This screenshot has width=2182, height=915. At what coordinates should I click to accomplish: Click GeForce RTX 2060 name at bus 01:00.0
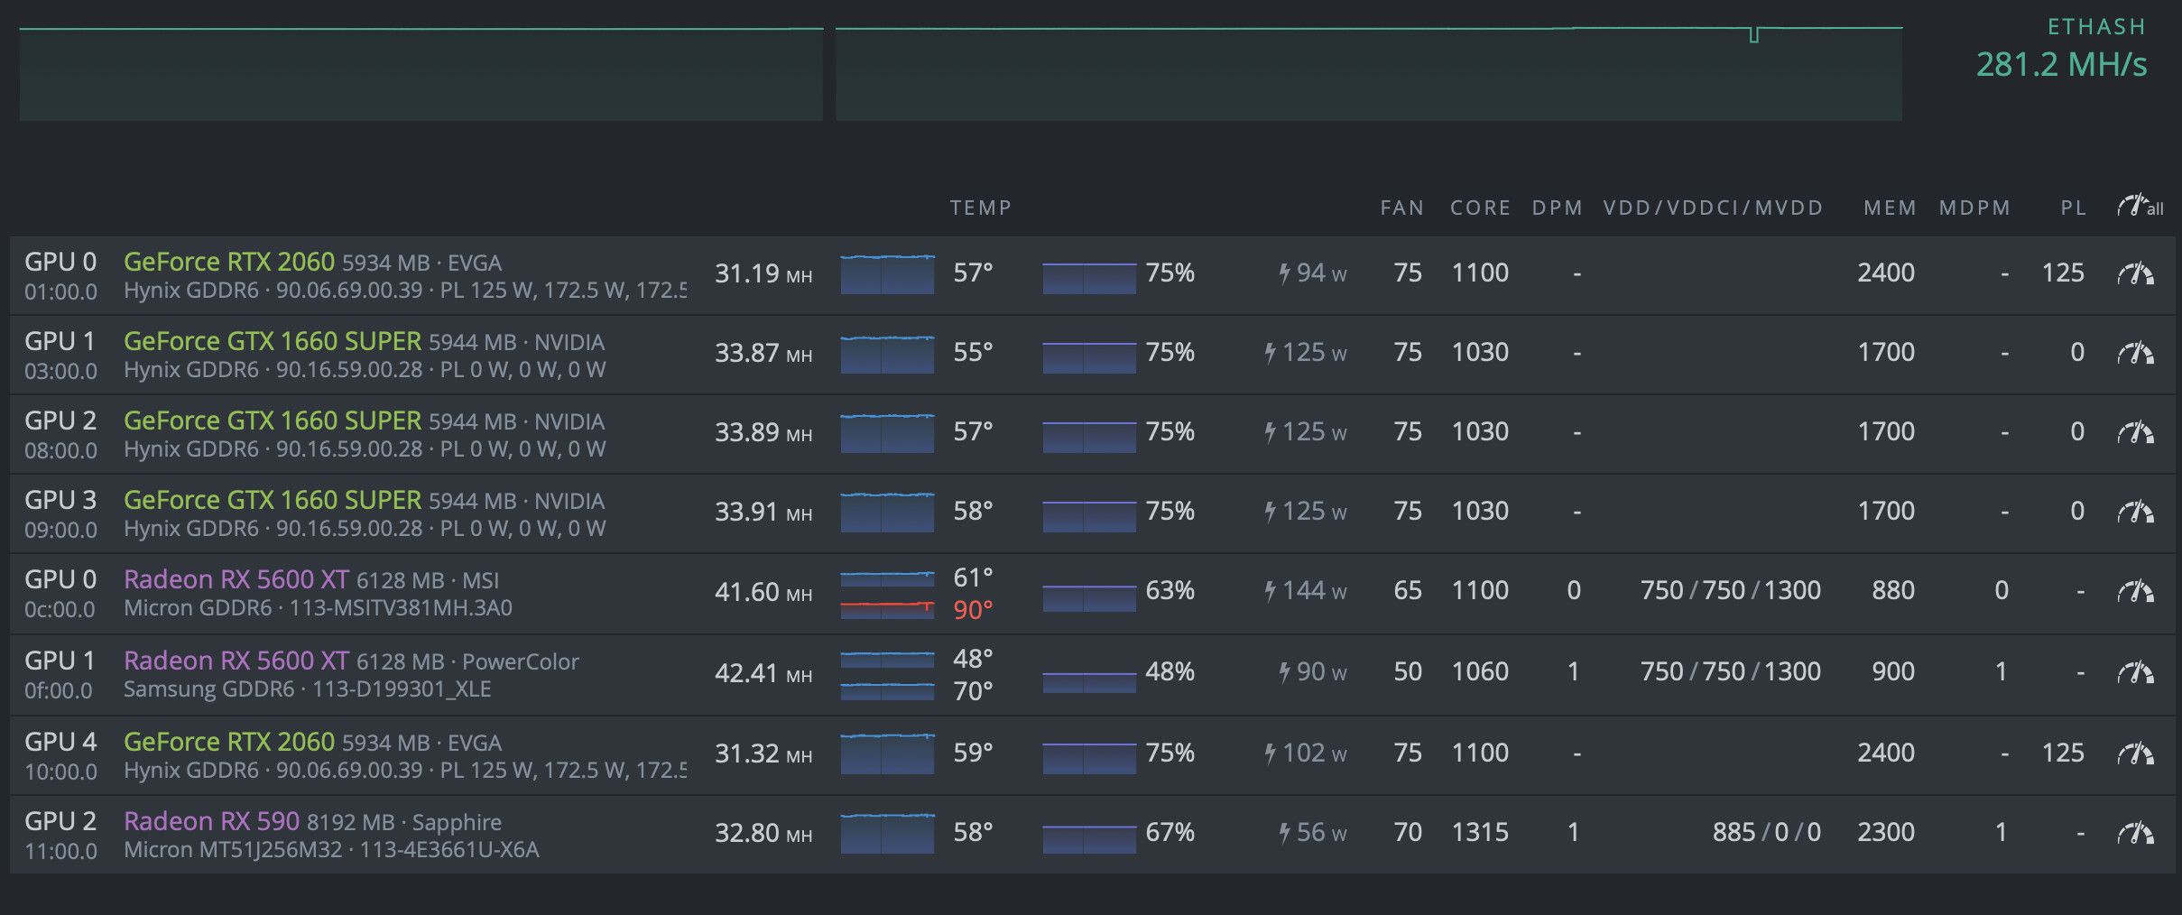click(x=228, y=262)
